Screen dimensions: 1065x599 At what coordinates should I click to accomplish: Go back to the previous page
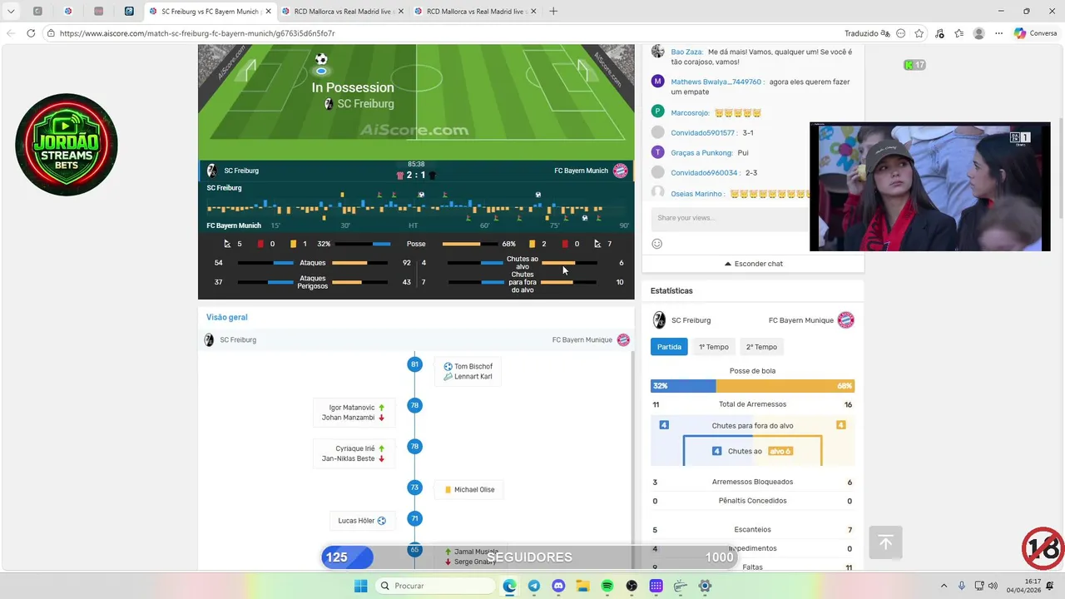(11, 33)
